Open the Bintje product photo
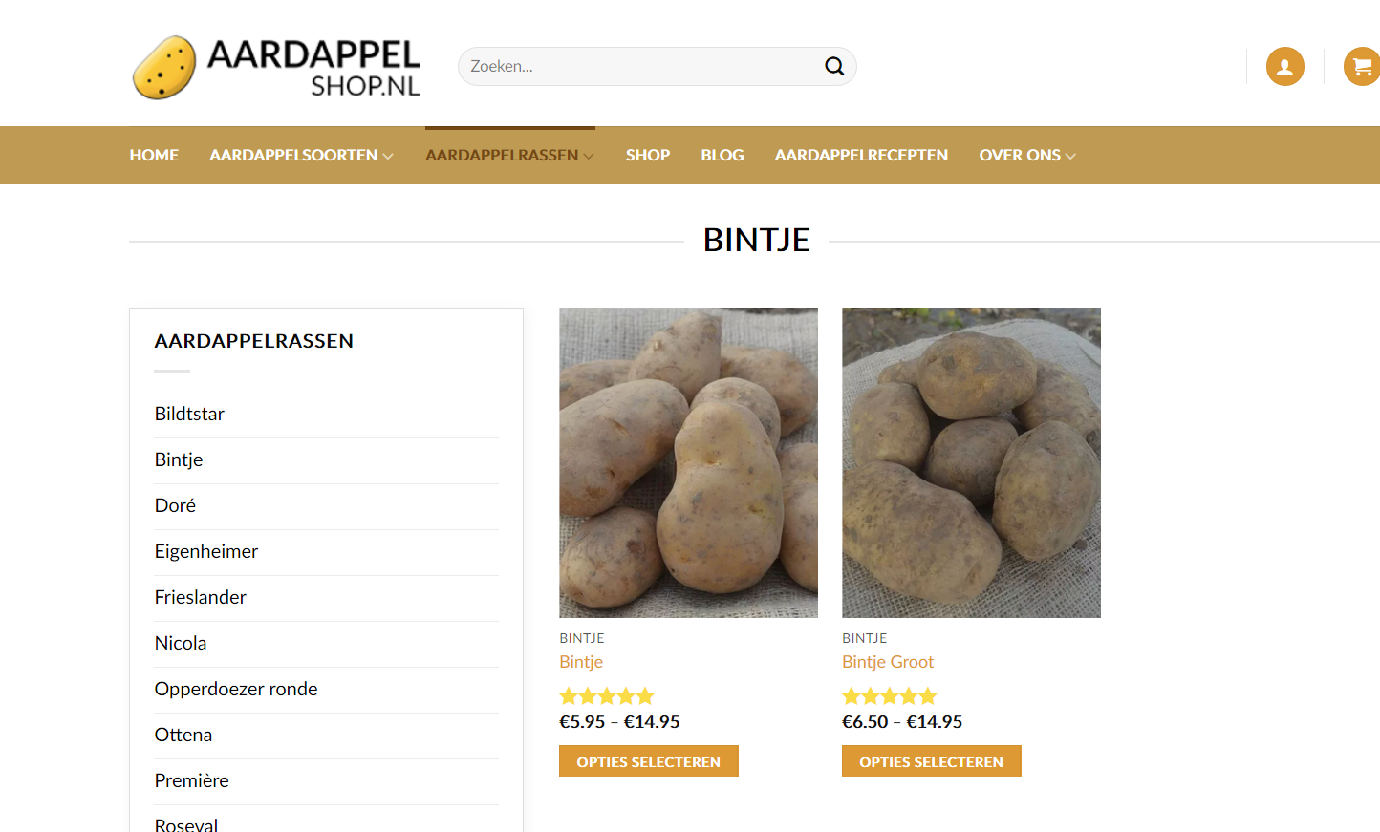This screenshot has width=1380, height=832. (688, 462)
